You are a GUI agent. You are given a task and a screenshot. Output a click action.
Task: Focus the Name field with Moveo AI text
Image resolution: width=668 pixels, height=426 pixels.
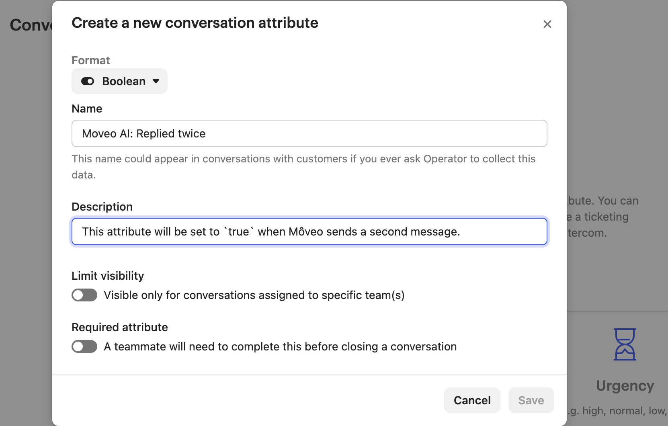pyautogui.click(x=309, y=133)
